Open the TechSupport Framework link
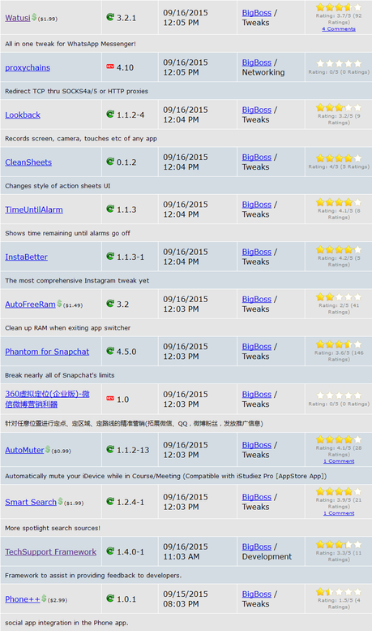 tap(50, 551)
